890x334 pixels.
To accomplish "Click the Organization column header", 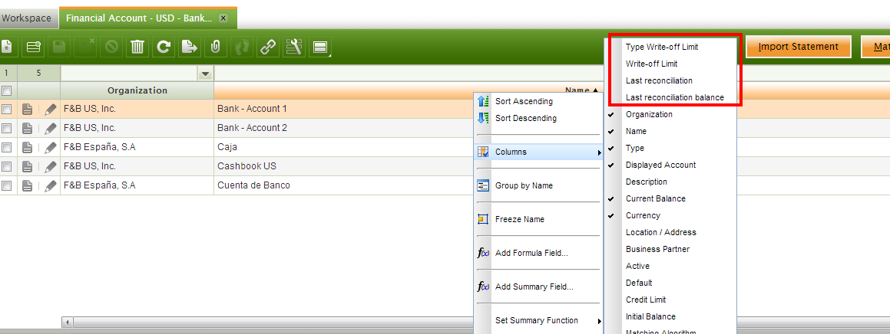I will tap(137, 90).
